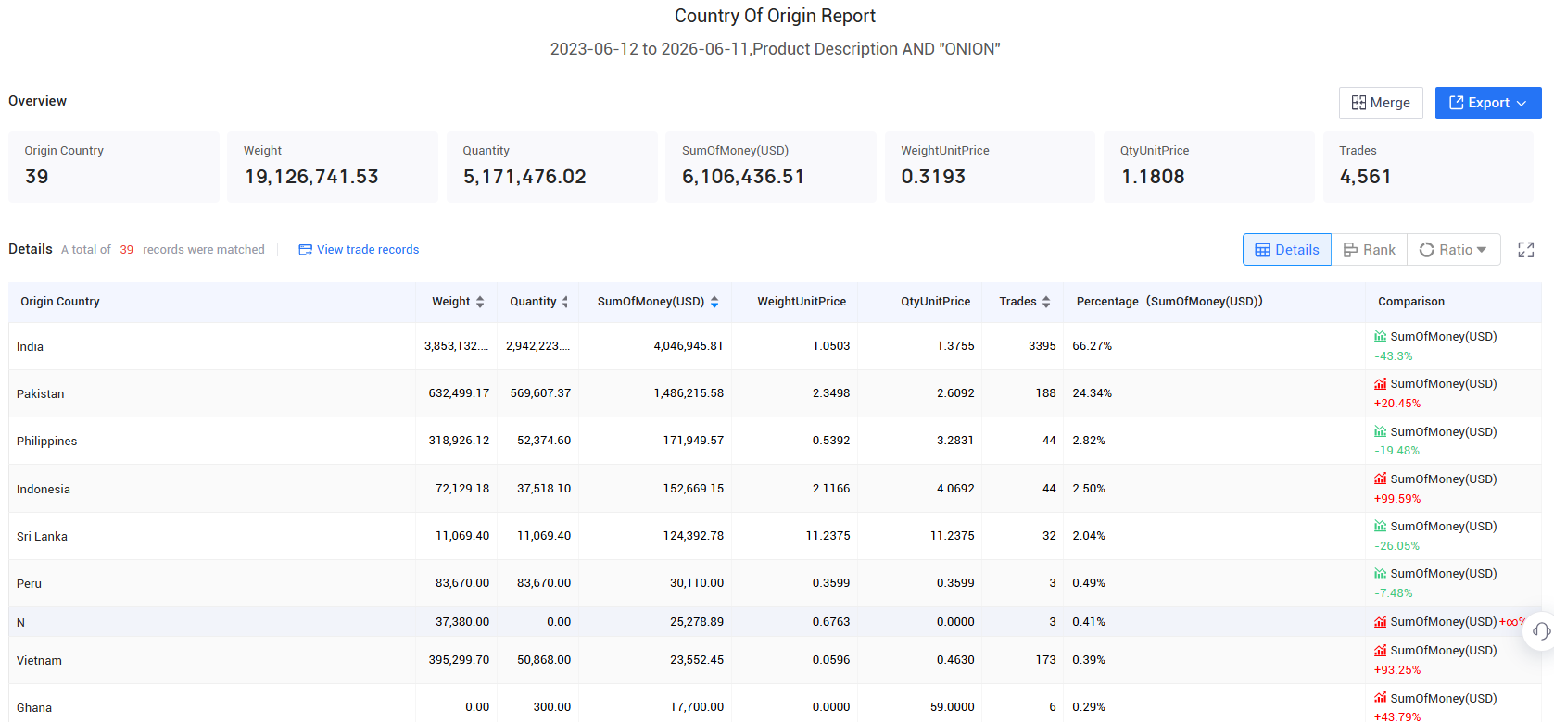Screen dimensions: 1554x722
Task: Switch to the Rank view tab
Action: click(x=1369, y=250)
